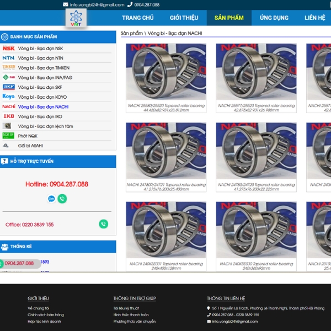Open the NACHI 25580/25520 bearing thumbnail
The height and width of the screenshot is (331, 331).
(x=166, y=72)
